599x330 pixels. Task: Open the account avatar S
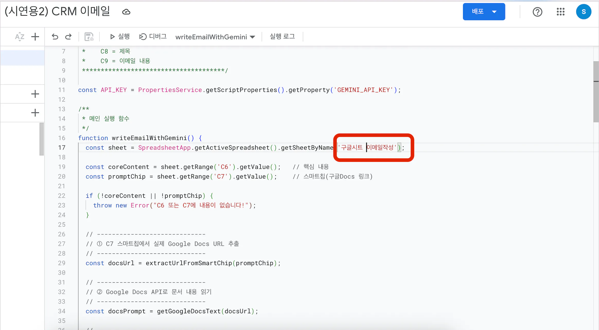tap(583, 12)
